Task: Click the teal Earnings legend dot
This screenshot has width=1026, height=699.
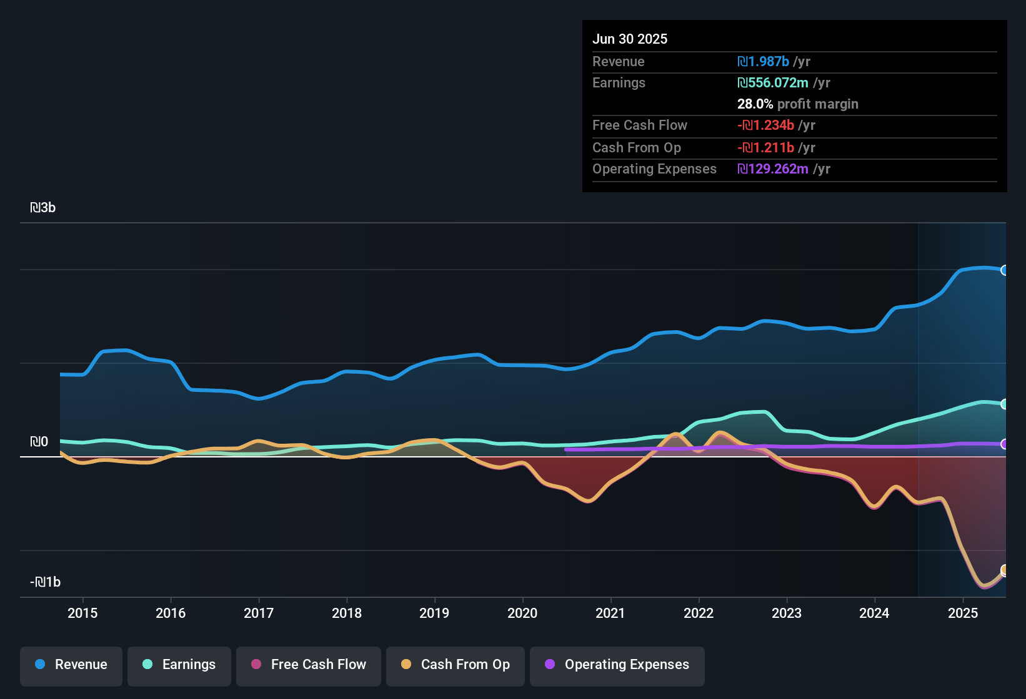Action: pos(147,665)
